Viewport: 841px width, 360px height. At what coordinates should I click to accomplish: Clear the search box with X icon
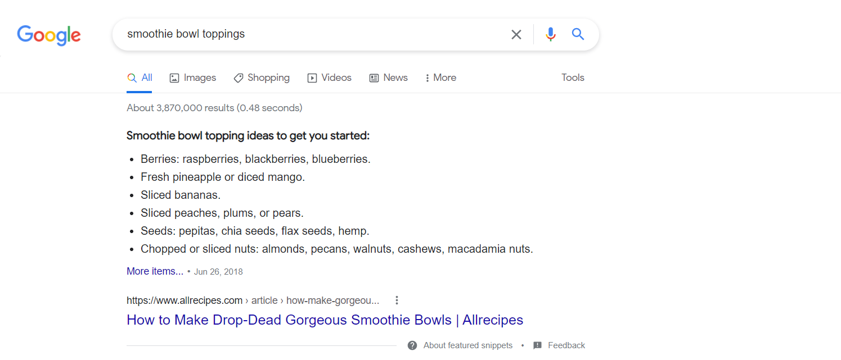(516, 34)
